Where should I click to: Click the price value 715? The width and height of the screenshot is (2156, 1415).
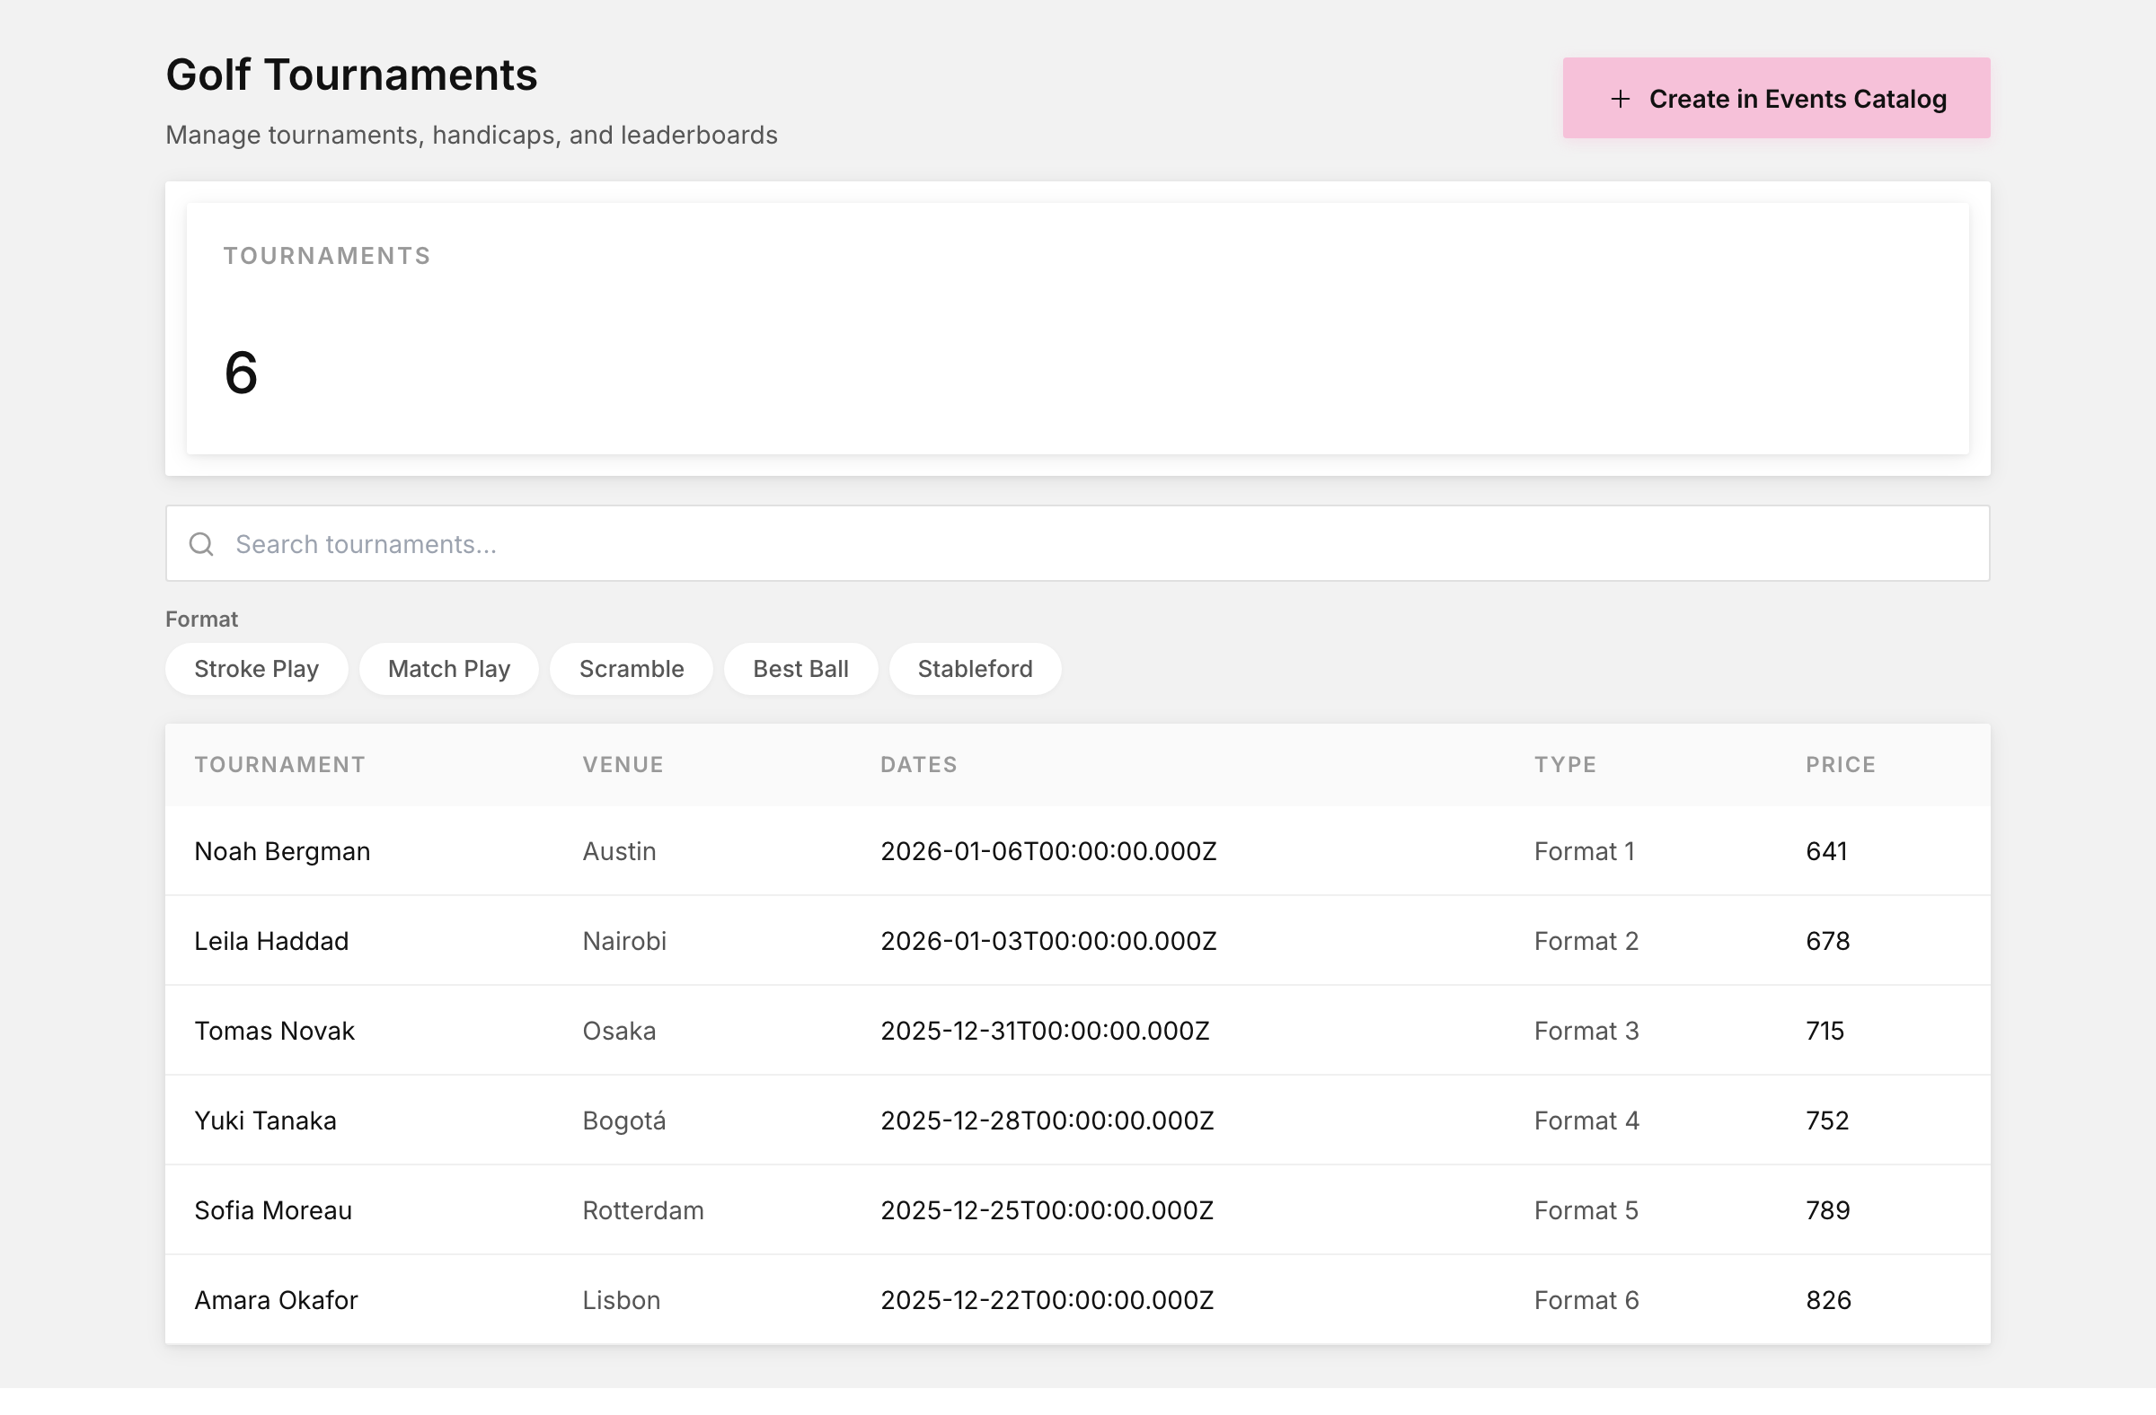pyautogui.click(x=1825, y=1030)
